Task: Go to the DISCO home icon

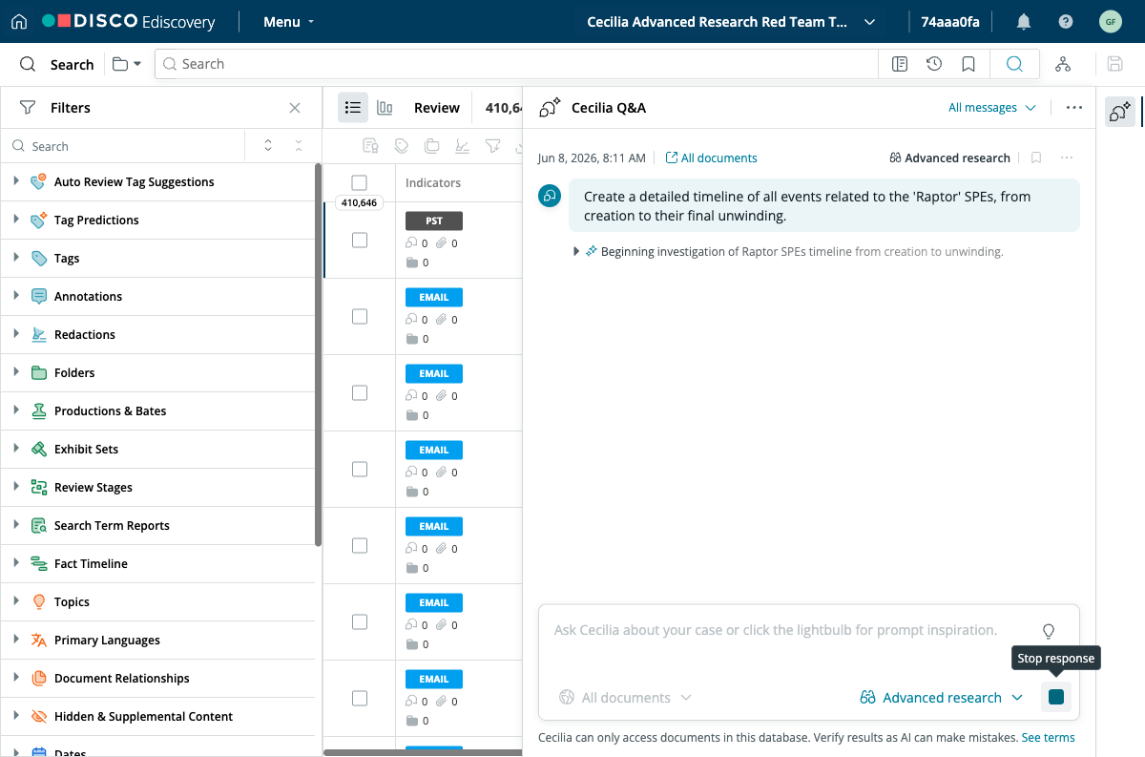Action: (x=19, y=21)
